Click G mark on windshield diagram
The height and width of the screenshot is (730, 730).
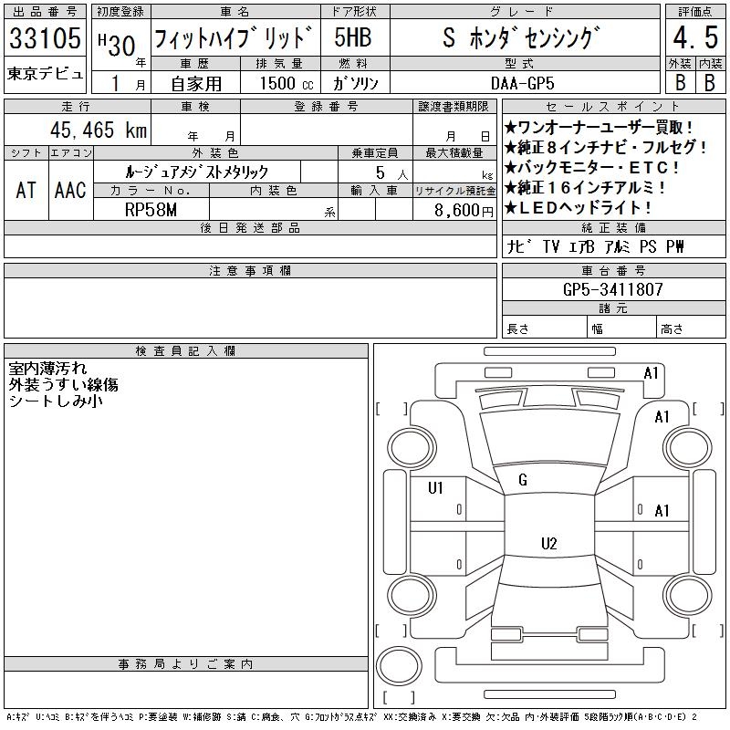click(523, 480)
